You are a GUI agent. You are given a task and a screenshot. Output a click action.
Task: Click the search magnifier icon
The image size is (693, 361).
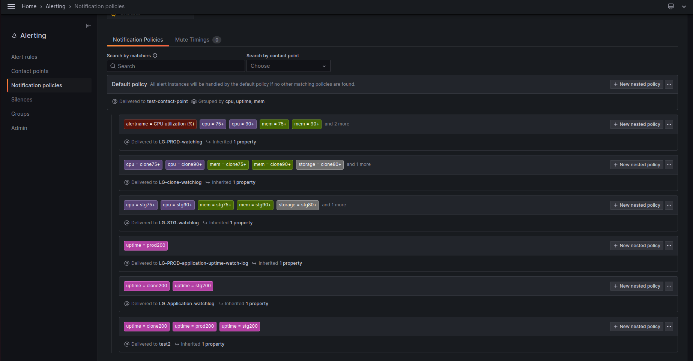113,66
